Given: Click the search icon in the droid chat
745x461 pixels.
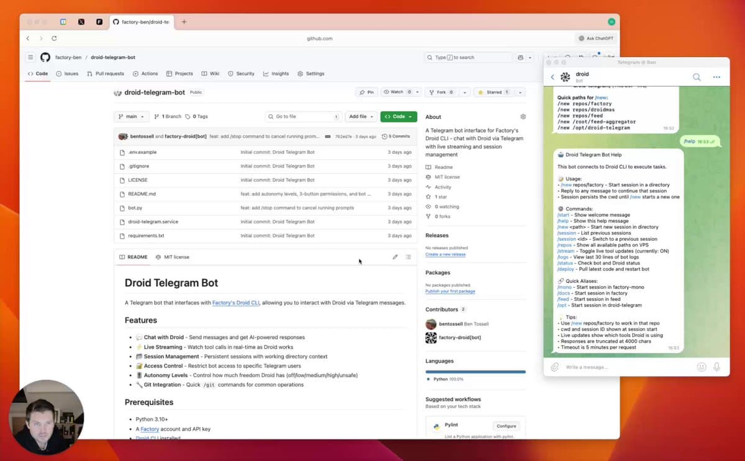Looking at the screenshot, I should click(x=695, y=77).
